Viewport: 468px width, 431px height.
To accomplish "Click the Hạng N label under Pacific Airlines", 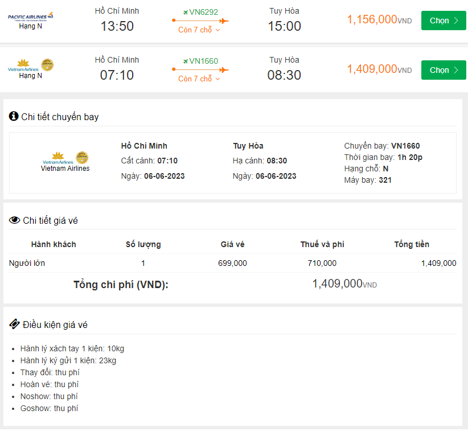I will pos(31,26).
